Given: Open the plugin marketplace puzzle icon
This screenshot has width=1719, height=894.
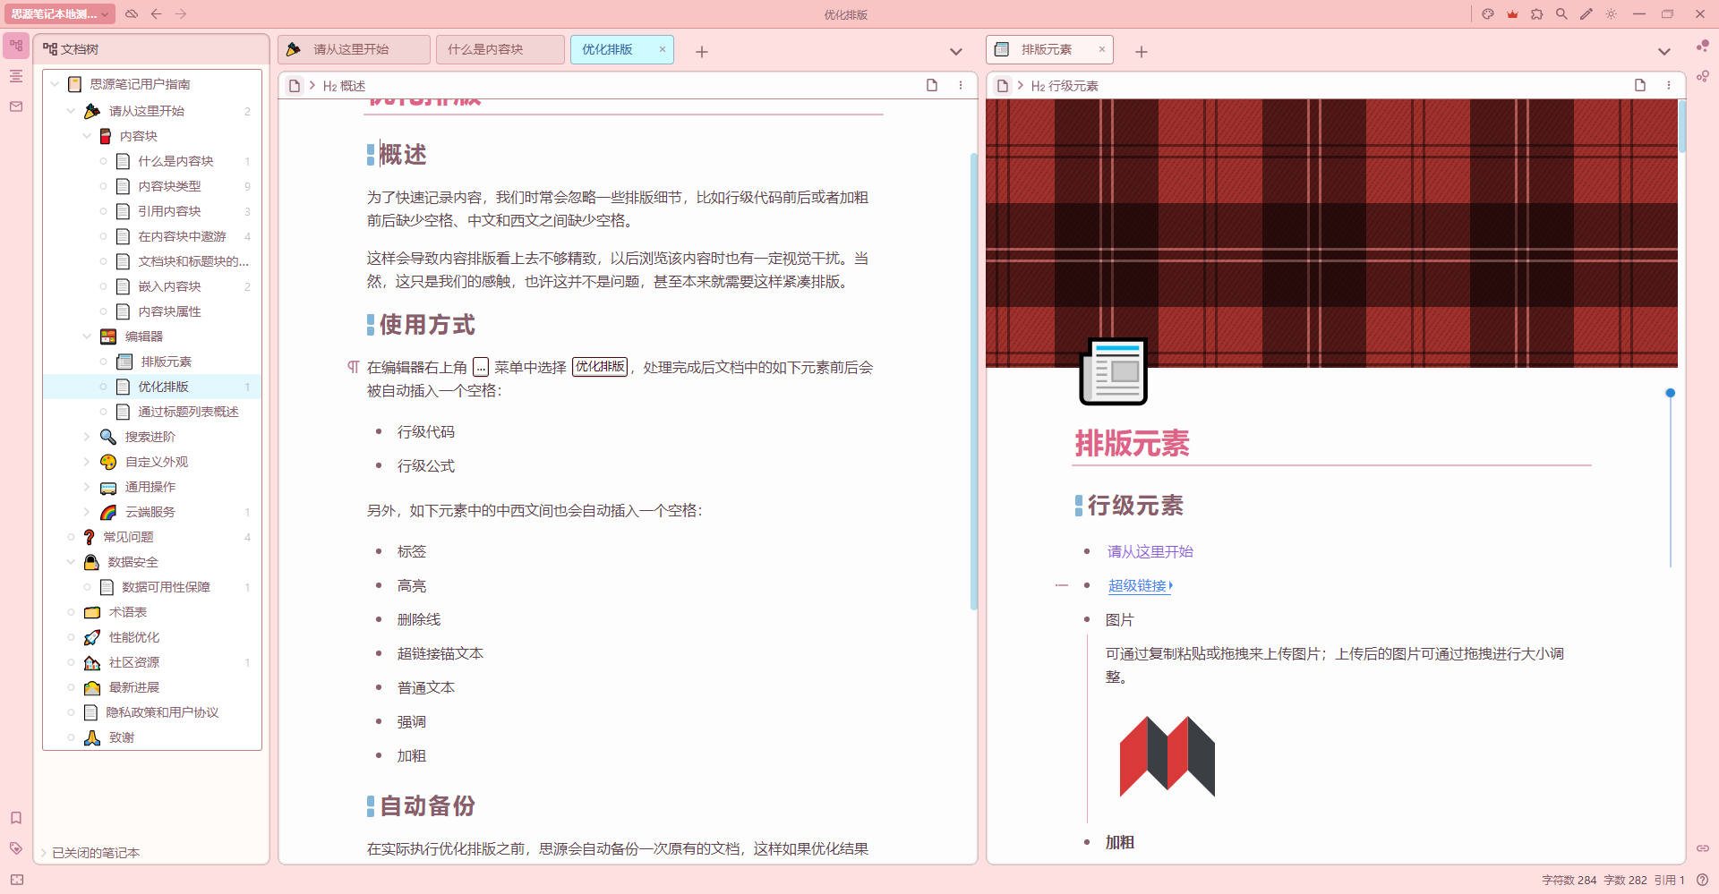Looking at the screenshot, I should pos(1537,14).
